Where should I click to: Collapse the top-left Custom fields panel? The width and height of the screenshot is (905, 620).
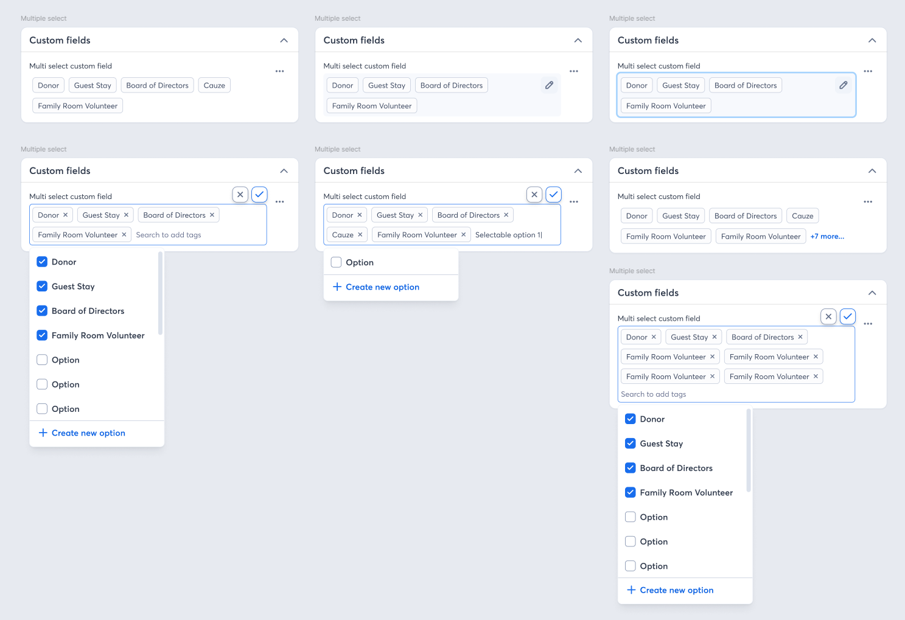(x=284, y=40)
